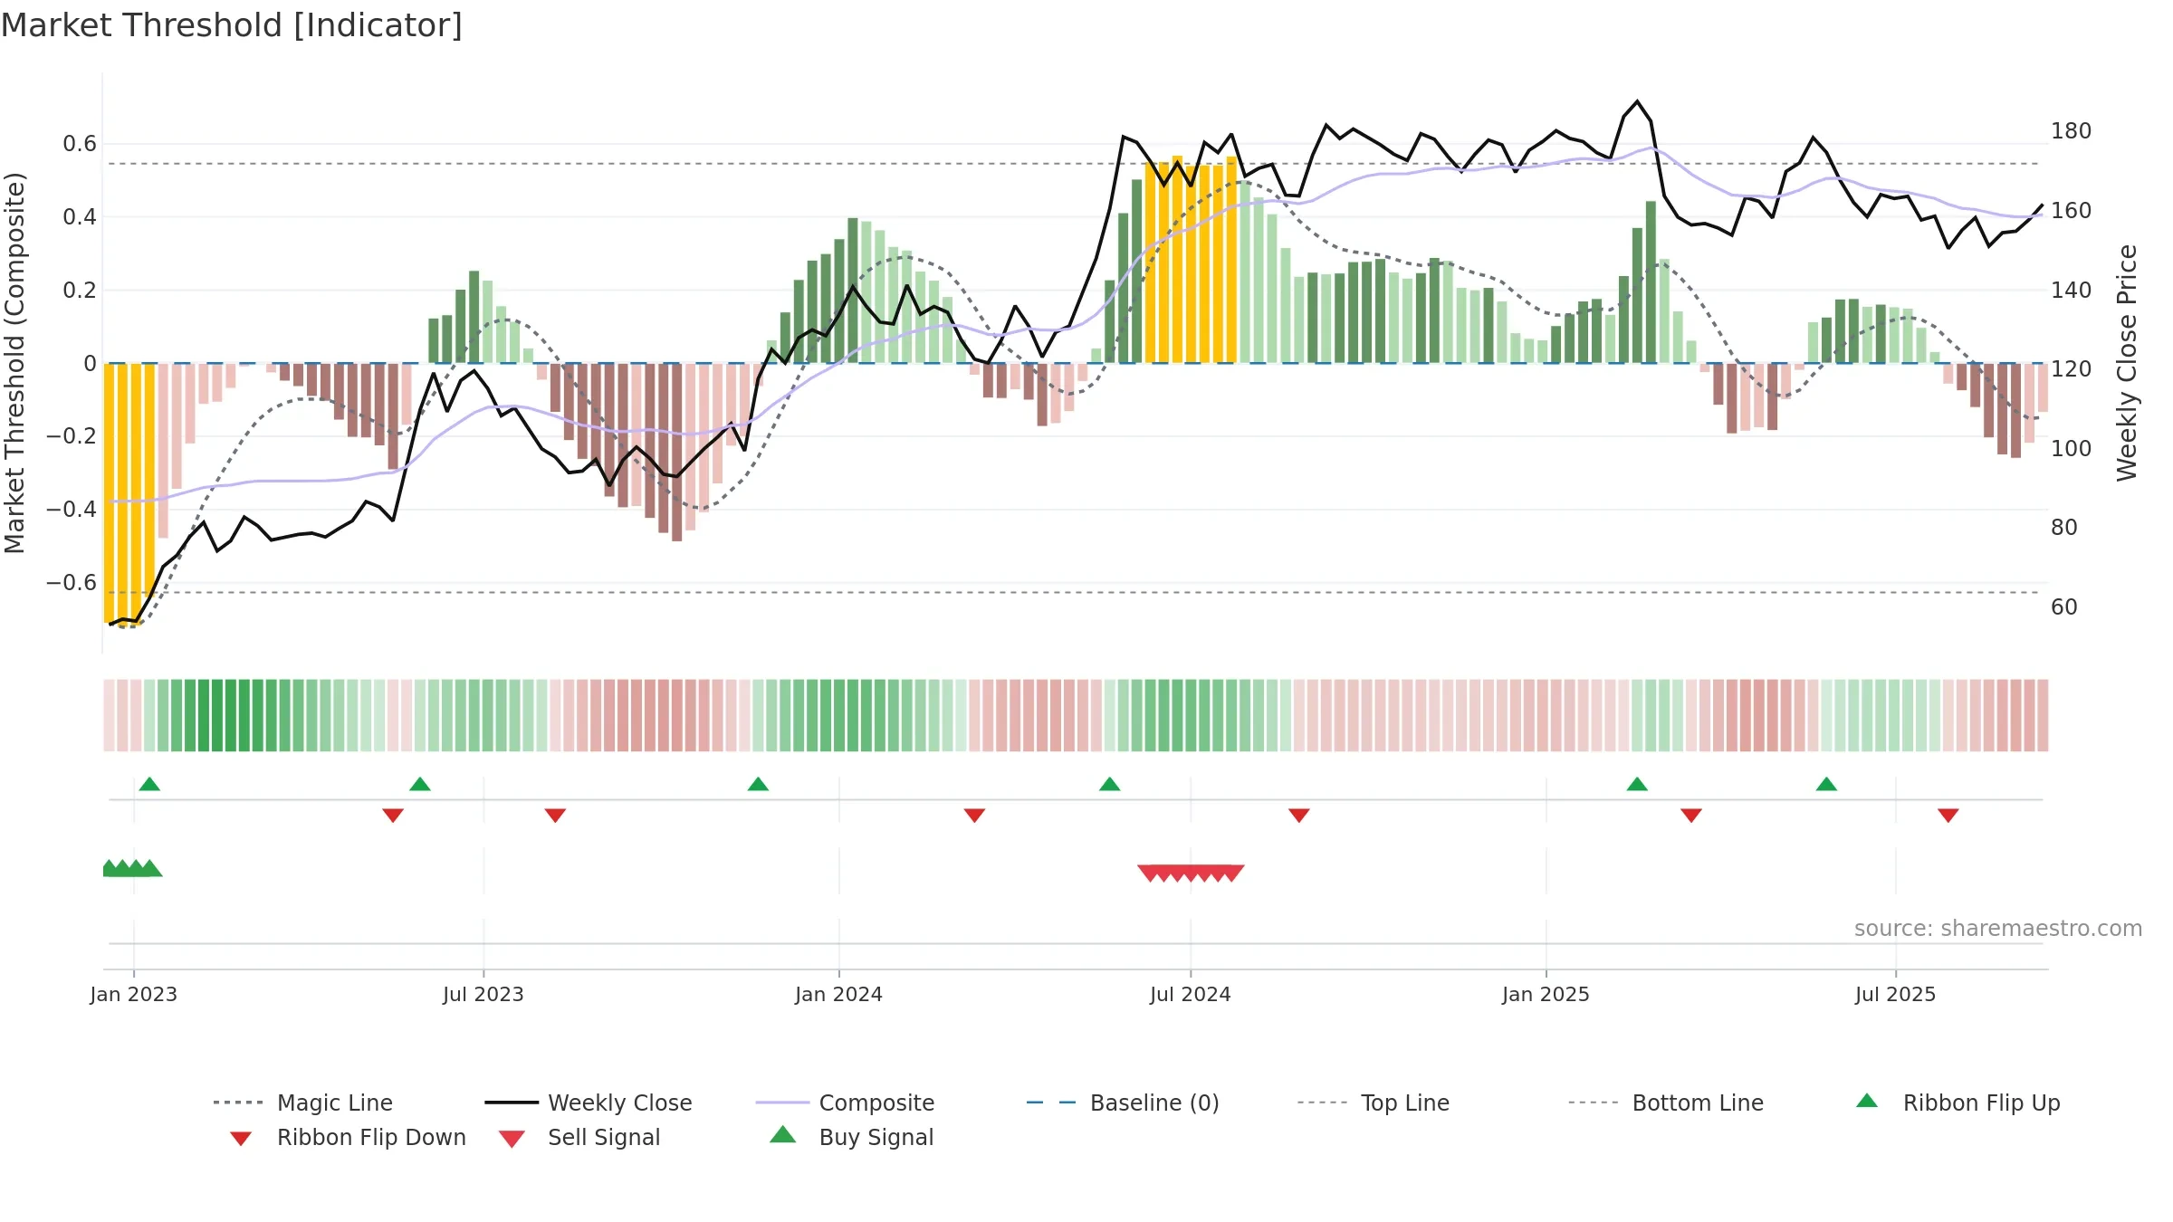The height and width of the screenshot is (1222, 2173).
Task: Click the red sell signal cluster near Jul 2024
Action: point(1191,874)
